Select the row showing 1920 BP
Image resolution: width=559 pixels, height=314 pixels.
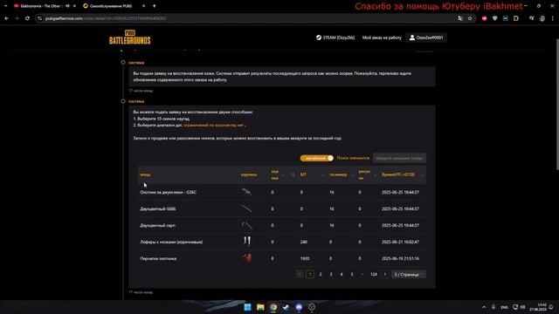point(282,258)
